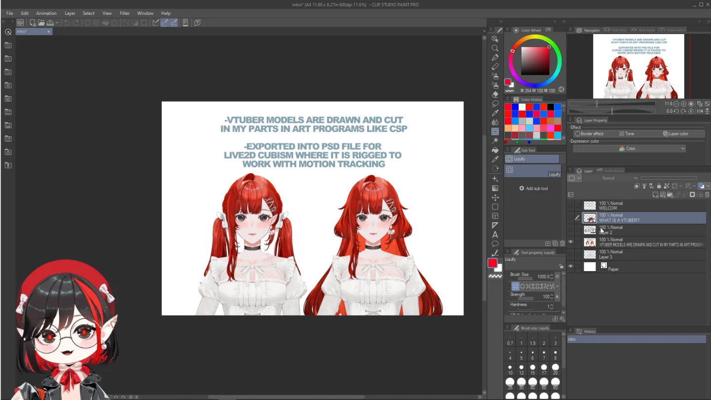Open the Animation menu
This screenshot has height=400, width=711.
(x=46, y=13)
